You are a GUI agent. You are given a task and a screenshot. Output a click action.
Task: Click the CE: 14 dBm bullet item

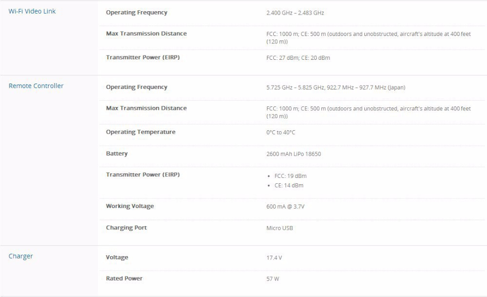point(289,186)
